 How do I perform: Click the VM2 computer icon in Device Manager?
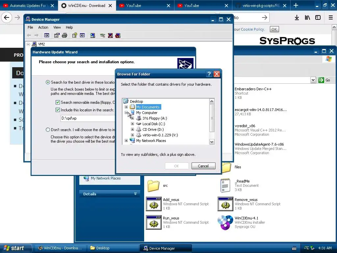point(34,44)
